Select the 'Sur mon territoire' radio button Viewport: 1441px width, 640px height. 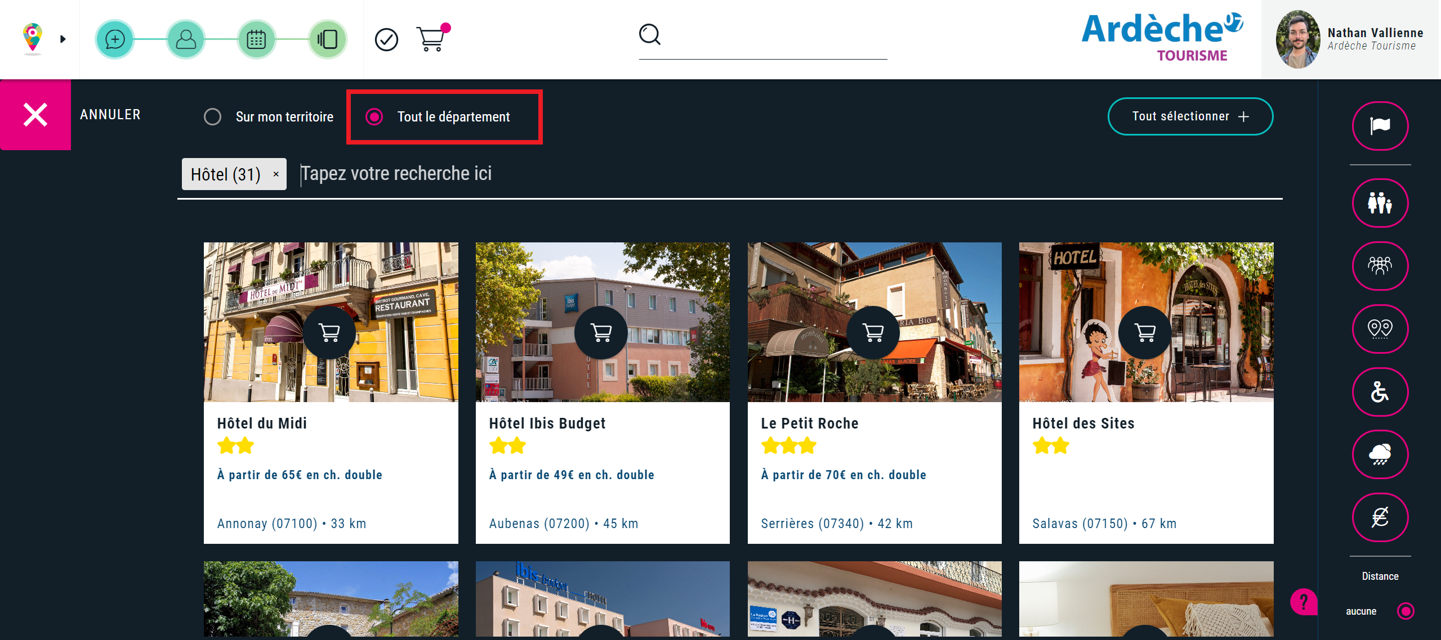click(213, 116)
